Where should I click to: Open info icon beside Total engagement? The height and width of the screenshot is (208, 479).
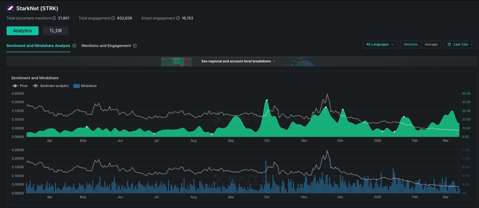[x=113, y=18]
